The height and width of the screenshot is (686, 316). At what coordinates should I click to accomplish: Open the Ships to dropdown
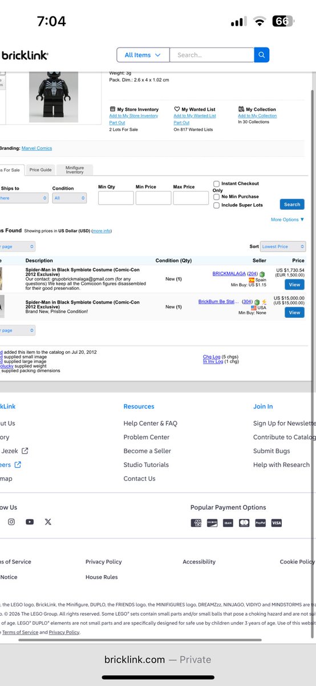(x=24, y=198)
